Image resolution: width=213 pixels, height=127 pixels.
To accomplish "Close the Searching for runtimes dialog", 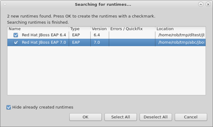I will click(208, 4).
